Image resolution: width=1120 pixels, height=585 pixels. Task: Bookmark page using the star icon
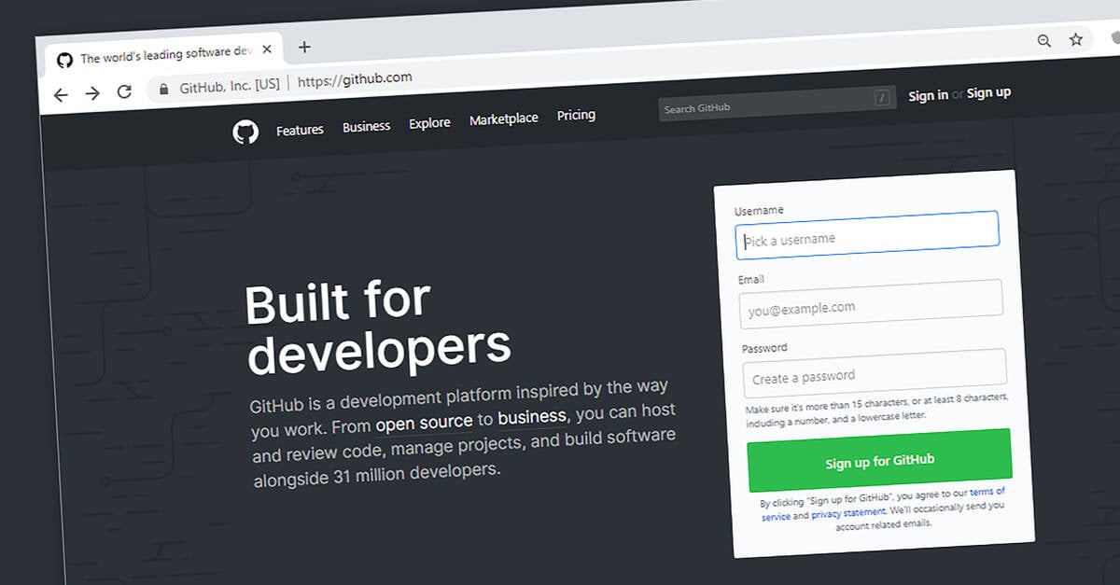click(x=1076, y=39)
